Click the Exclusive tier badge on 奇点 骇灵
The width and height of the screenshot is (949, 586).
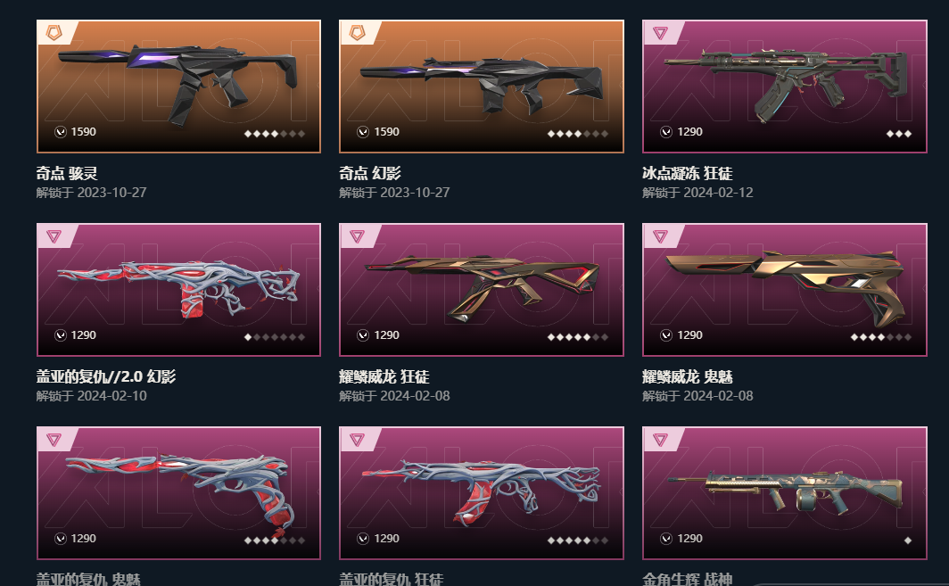coord(54,33)
